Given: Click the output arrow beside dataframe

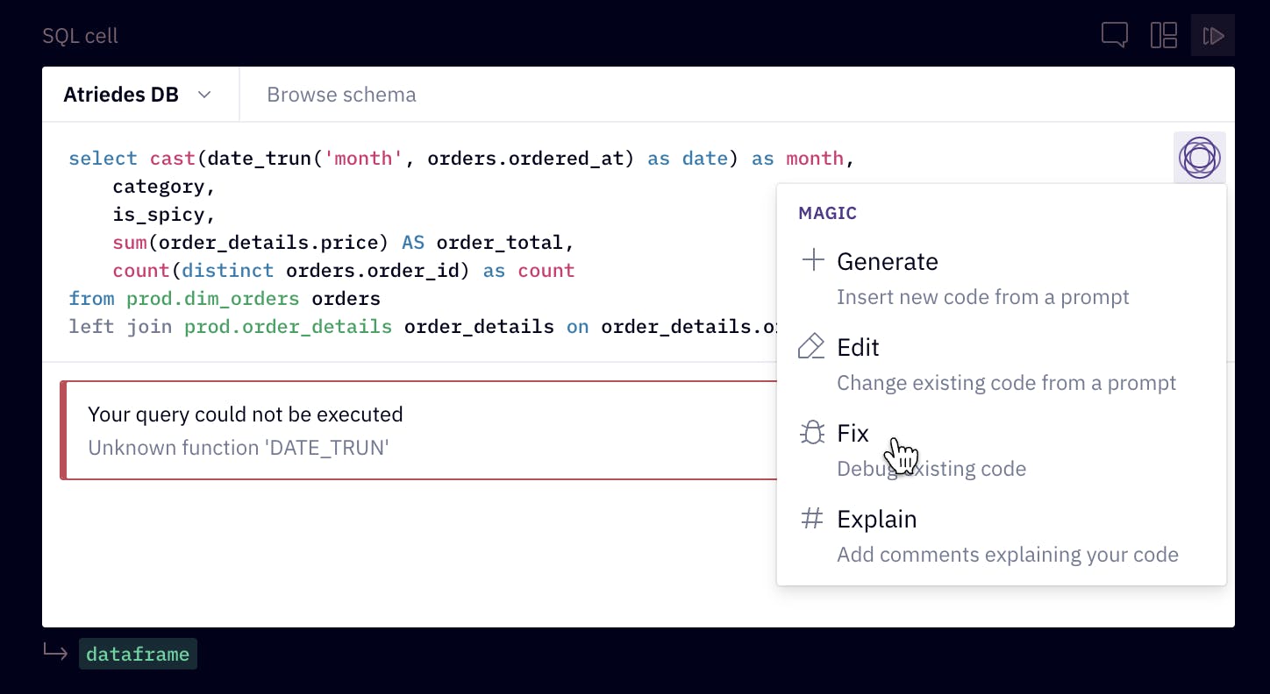Looking at the screenshot, I should coord(55,653).
